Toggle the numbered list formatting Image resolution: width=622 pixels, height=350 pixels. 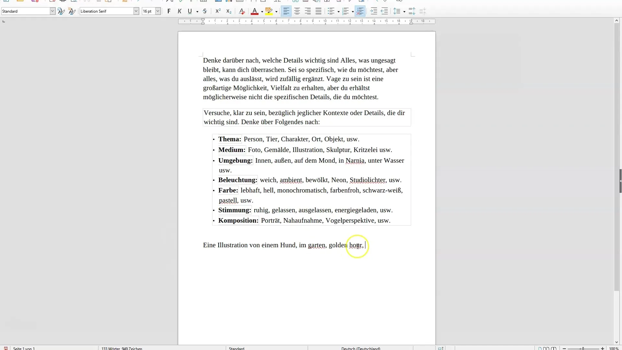[344, 11]
